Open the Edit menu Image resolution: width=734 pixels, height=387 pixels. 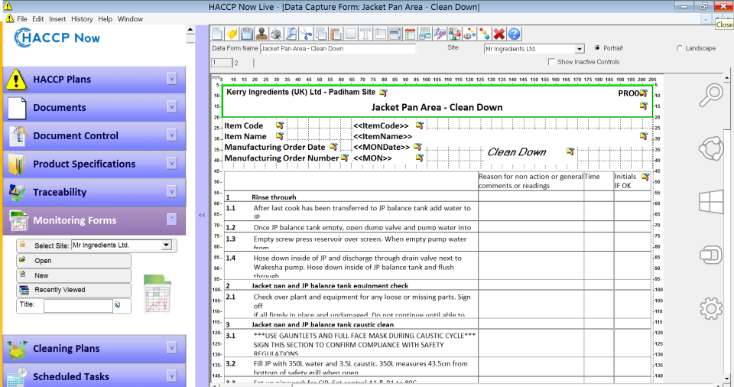coord(38,19)
